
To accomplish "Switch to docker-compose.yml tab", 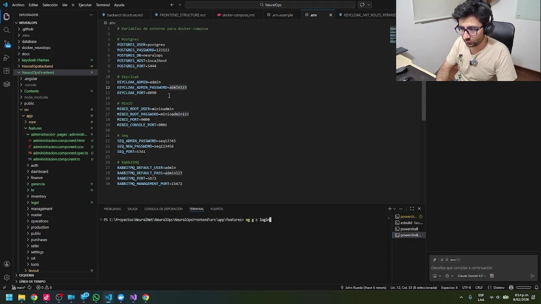I will tap(238, 15).
